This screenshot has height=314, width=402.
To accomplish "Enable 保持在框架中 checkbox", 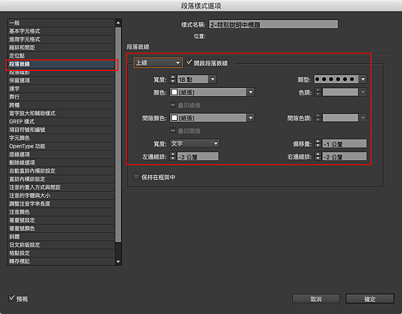I will click(x=136, y=176).
